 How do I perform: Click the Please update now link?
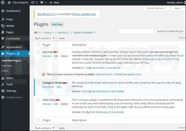tap(84, 14)
